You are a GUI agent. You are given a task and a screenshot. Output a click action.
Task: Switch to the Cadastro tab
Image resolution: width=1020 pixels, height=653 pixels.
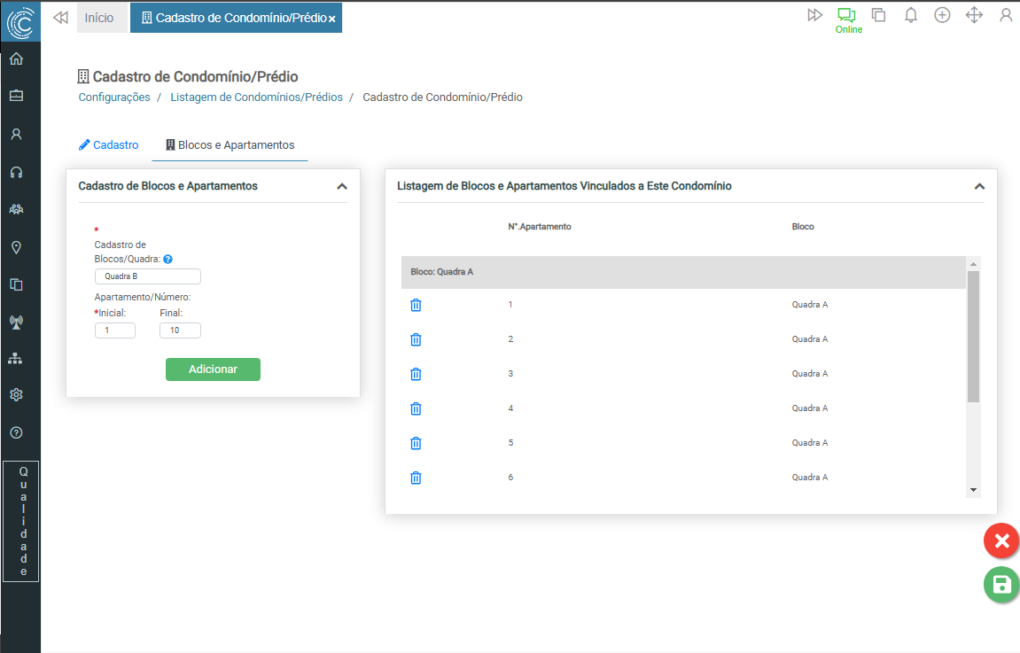point(109,144)
